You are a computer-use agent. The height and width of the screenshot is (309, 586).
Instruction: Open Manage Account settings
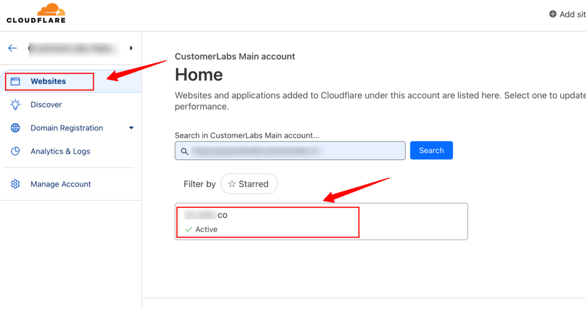tap(61, 184)
